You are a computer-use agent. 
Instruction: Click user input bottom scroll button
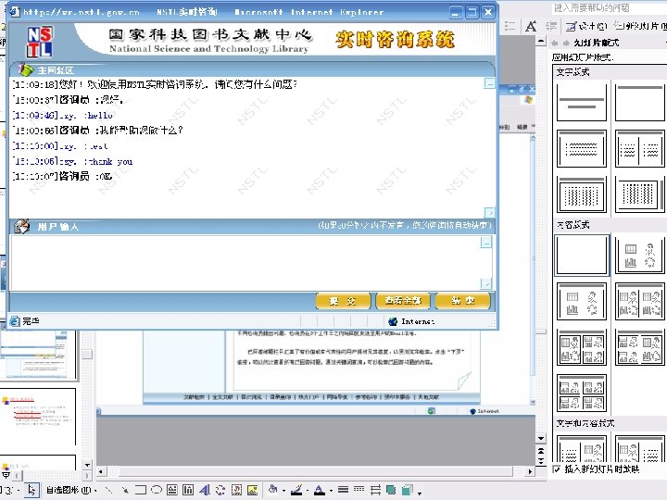pos(485,283)
